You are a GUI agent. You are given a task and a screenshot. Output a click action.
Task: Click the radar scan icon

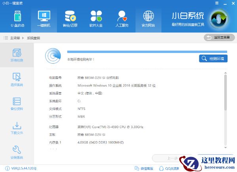pos(53,56)
